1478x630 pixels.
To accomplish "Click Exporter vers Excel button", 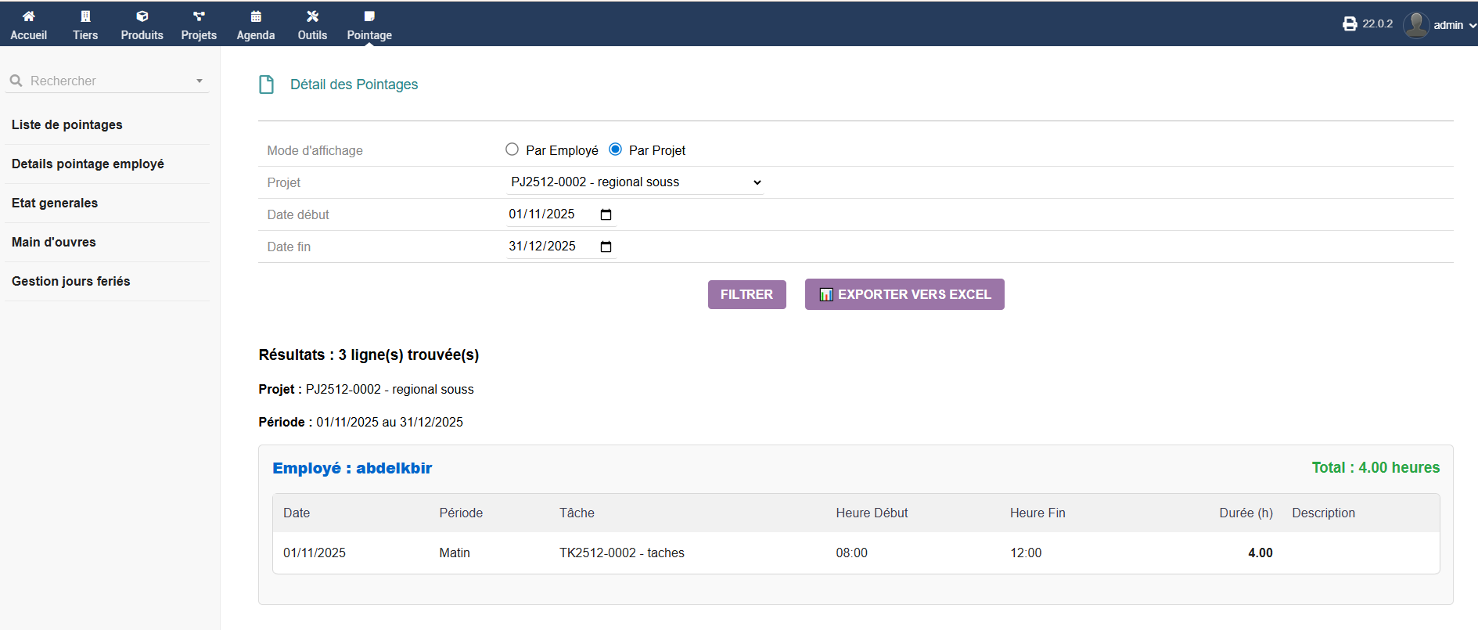I will pyautogui.click(x=904, y=294).
